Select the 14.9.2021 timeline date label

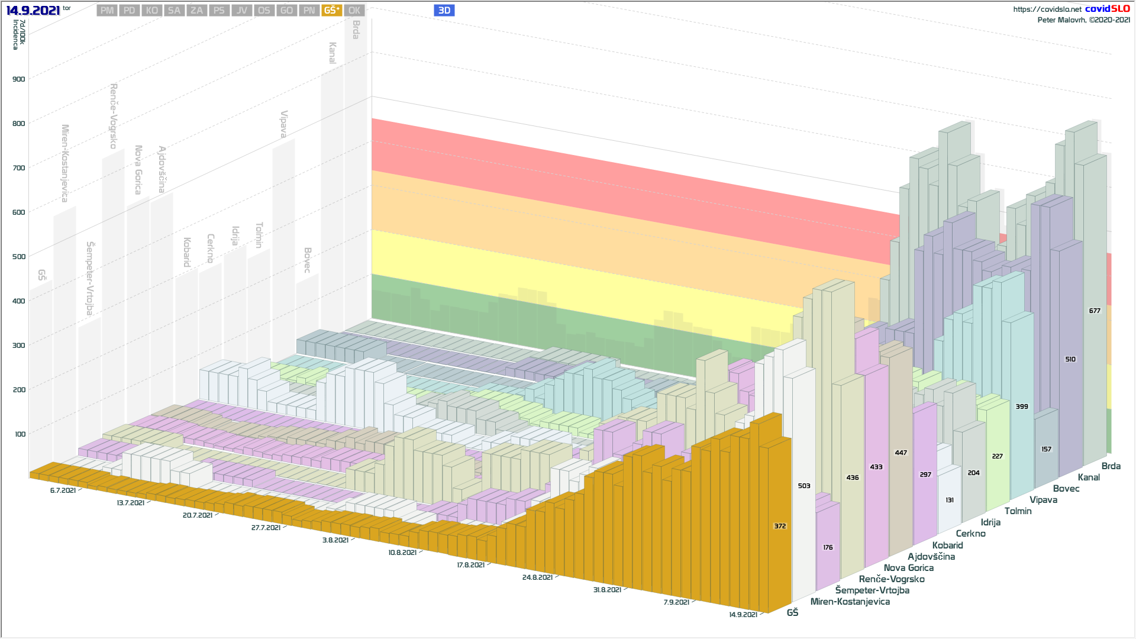[x=743, y=614]
